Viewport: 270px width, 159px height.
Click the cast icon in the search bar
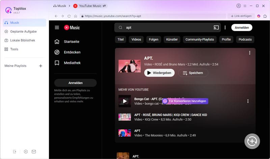(216, 27)
